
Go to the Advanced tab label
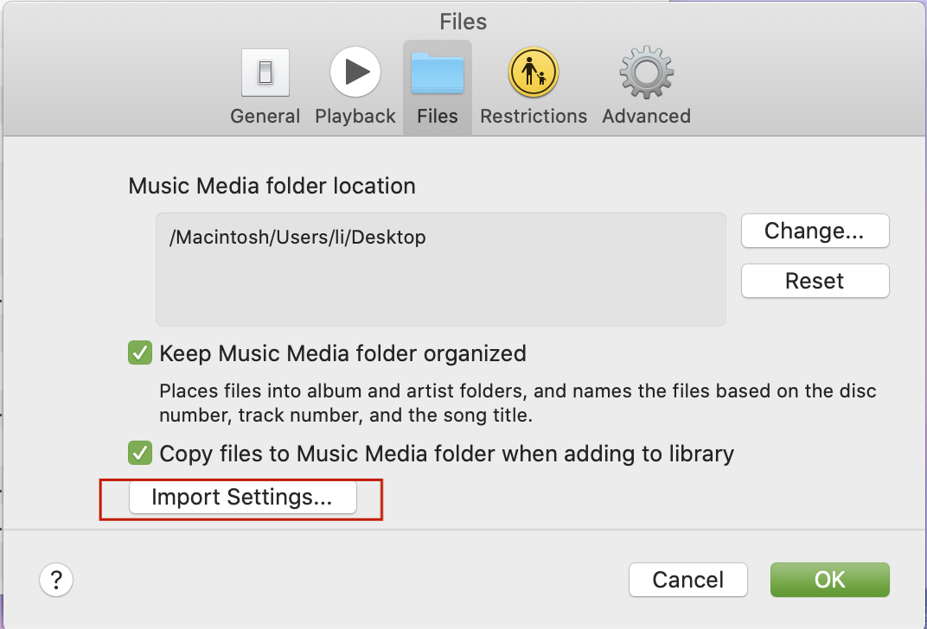point(646,117)
